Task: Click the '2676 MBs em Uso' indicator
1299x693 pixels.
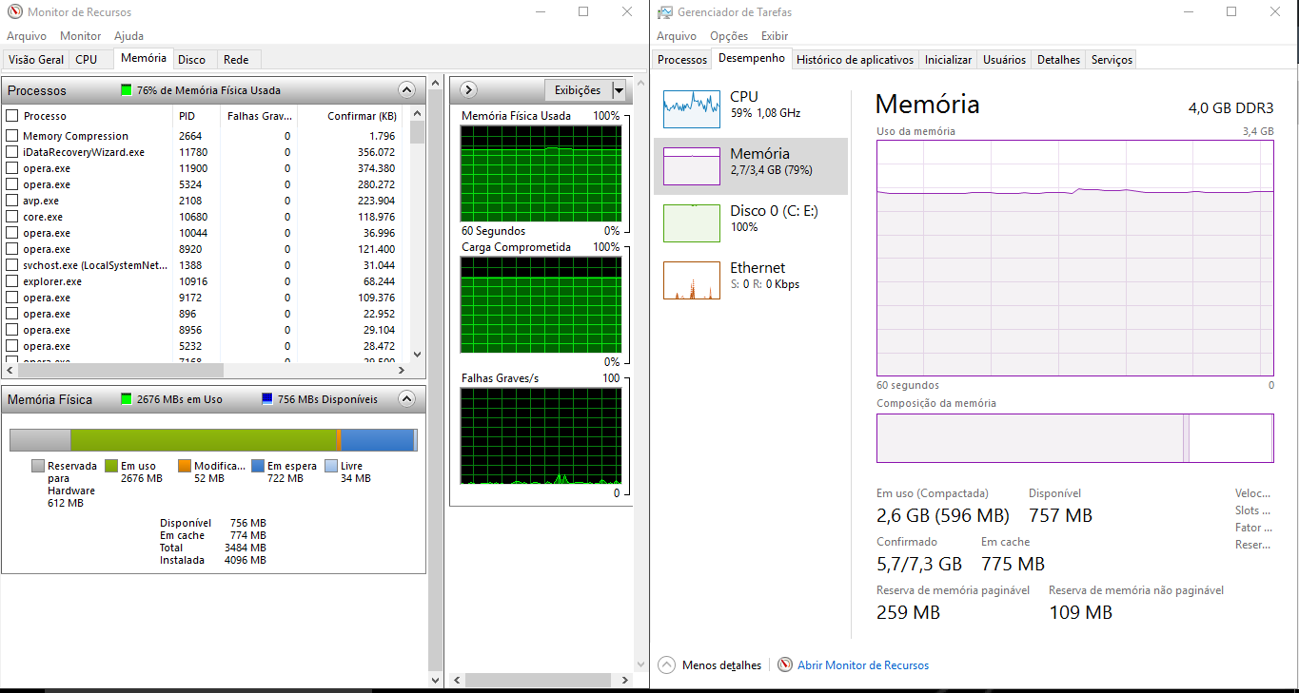Action: tap(172, 399)
